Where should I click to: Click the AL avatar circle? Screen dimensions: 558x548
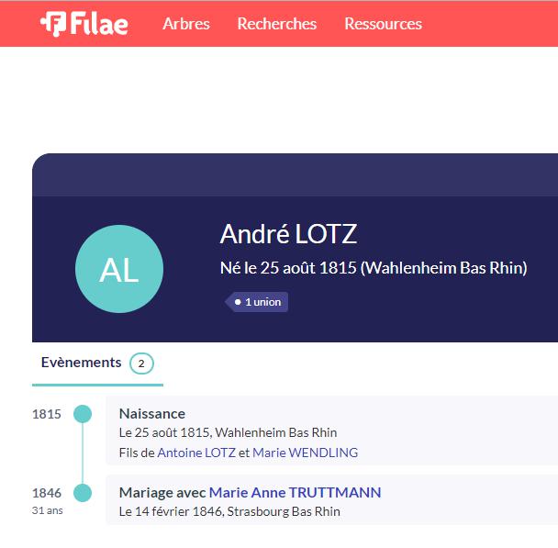(x=119, y=269)
